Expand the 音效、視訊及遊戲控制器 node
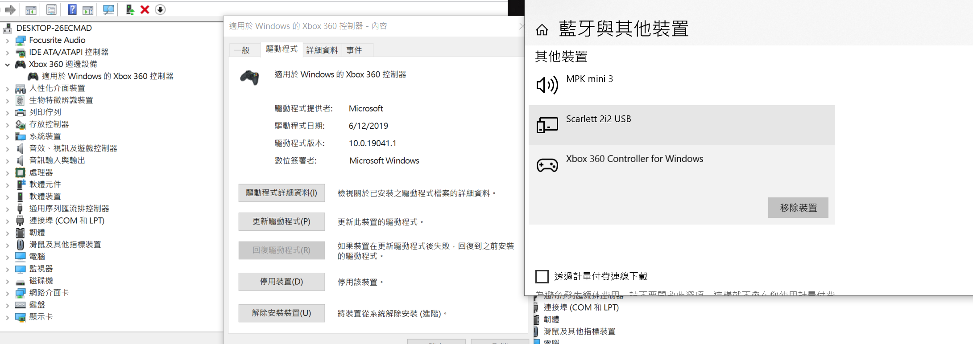 [7, 149]
